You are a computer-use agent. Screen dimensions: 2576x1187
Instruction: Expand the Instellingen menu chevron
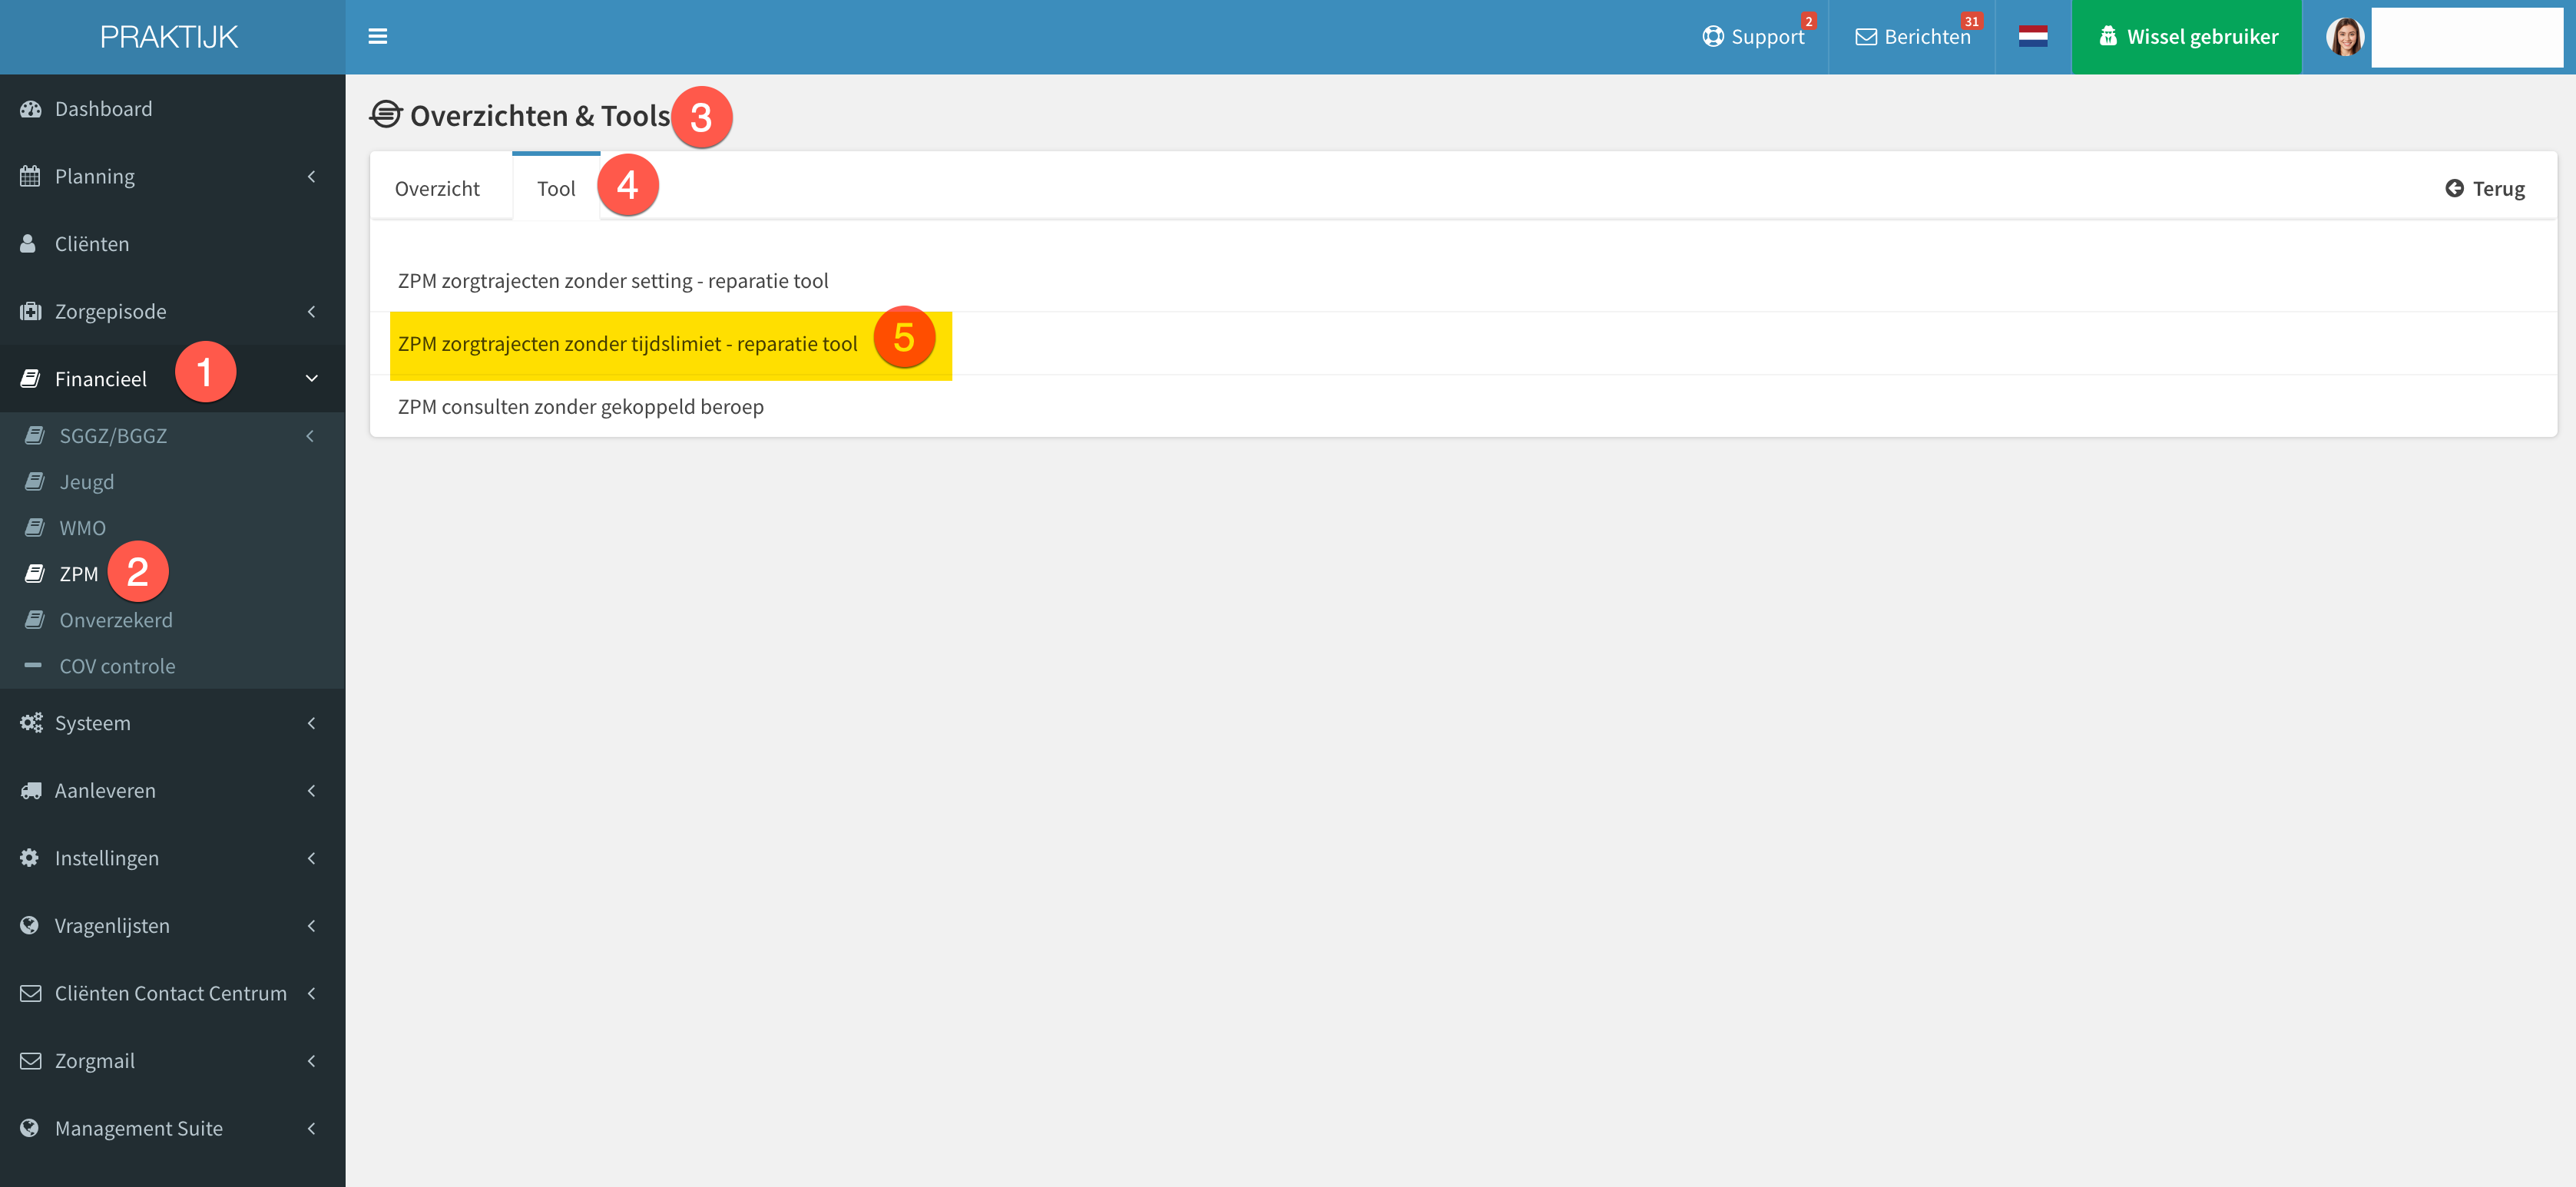pos(312,858)
